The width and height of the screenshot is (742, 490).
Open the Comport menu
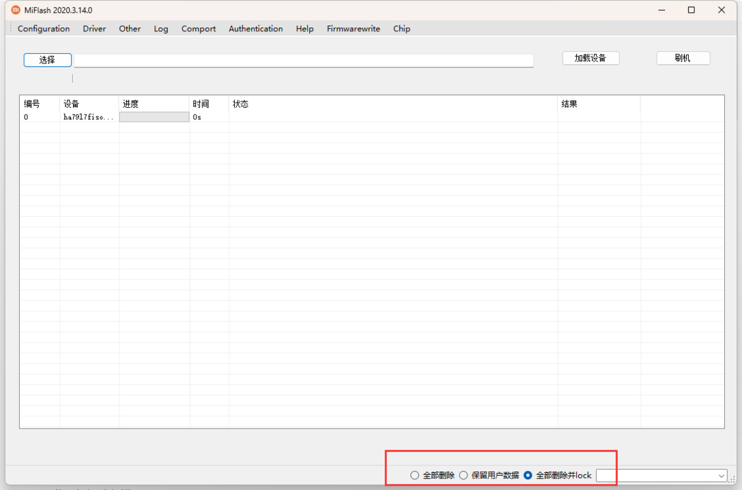click(198, 29)
